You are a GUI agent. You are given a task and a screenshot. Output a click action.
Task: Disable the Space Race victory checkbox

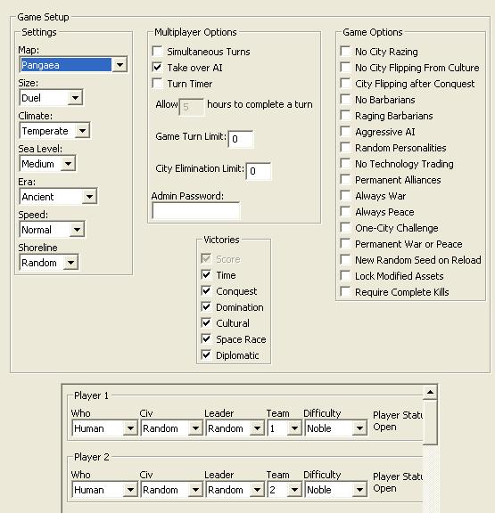[206, 339]
